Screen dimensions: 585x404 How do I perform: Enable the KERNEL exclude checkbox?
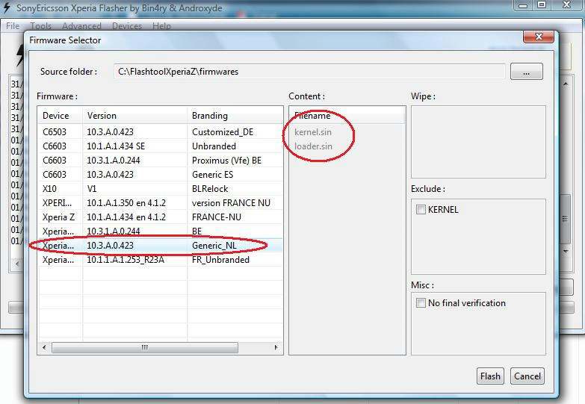click(x=421, y=209)
